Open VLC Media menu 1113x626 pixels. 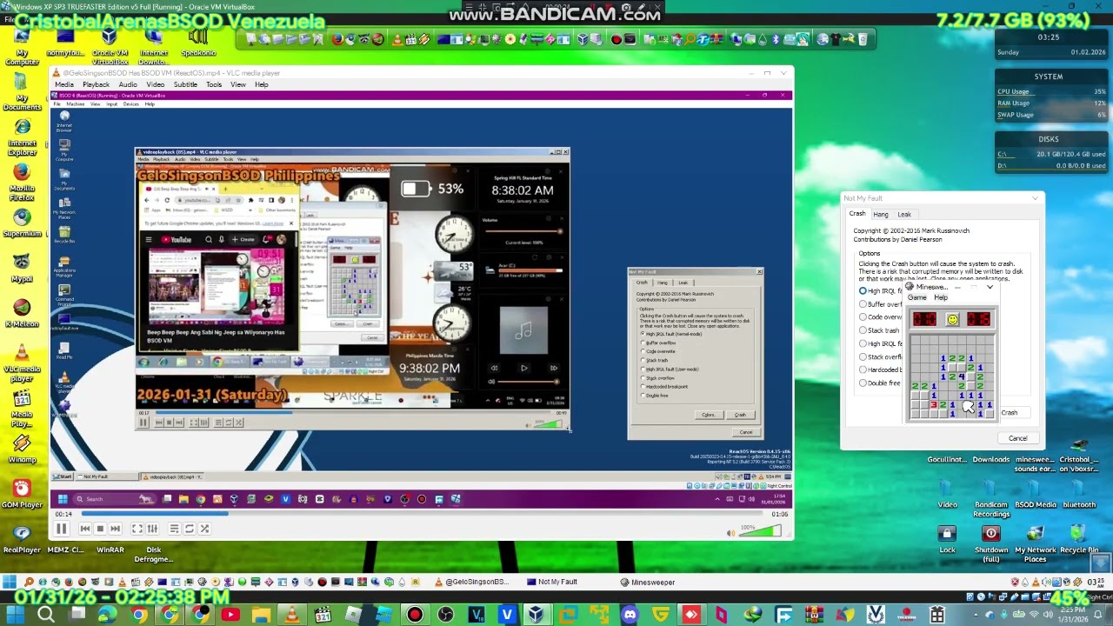64,84
